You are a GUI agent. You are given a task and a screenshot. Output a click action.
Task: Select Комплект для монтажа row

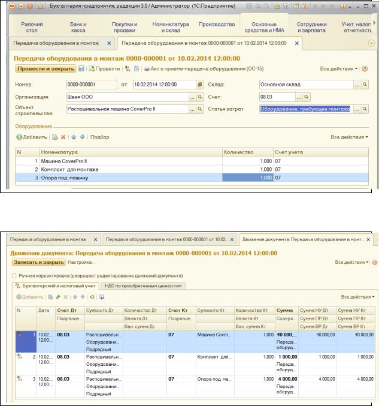pos(192,169)
